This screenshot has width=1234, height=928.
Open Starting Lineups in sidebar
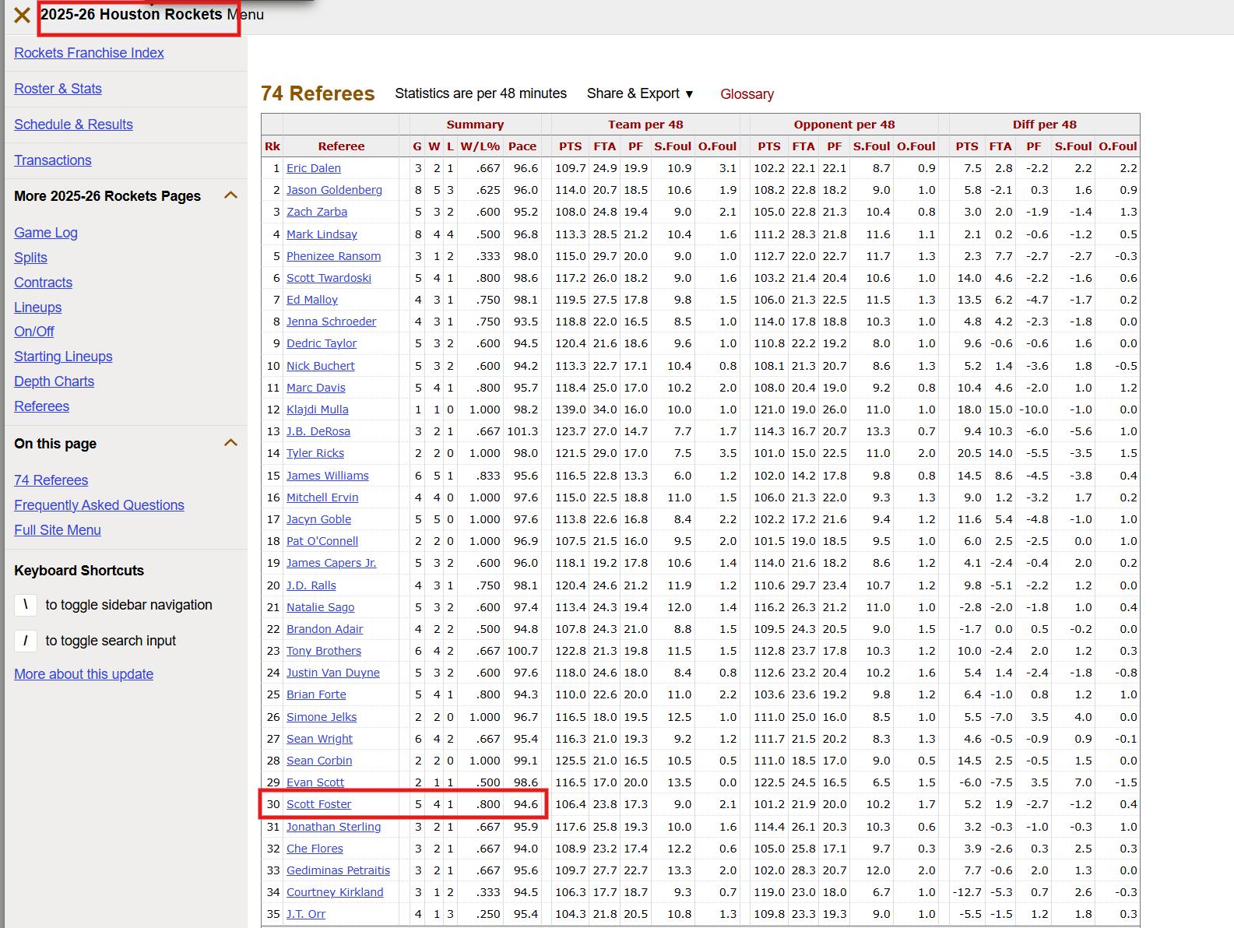point(63,357)
